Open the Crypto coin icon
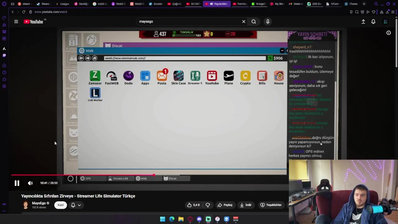Viewport: 398px width, 224px height. pos(245,78)
